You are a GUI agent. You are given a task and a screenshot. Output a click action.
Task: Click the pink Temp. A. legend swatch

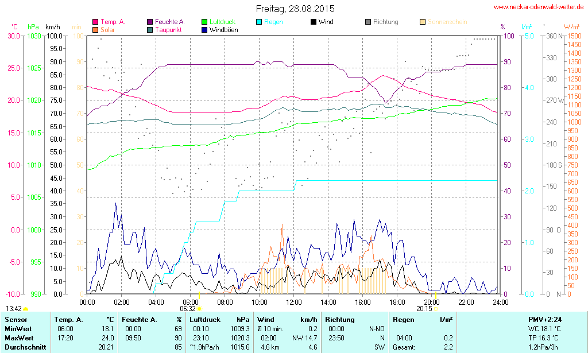(x=95, y=22)
